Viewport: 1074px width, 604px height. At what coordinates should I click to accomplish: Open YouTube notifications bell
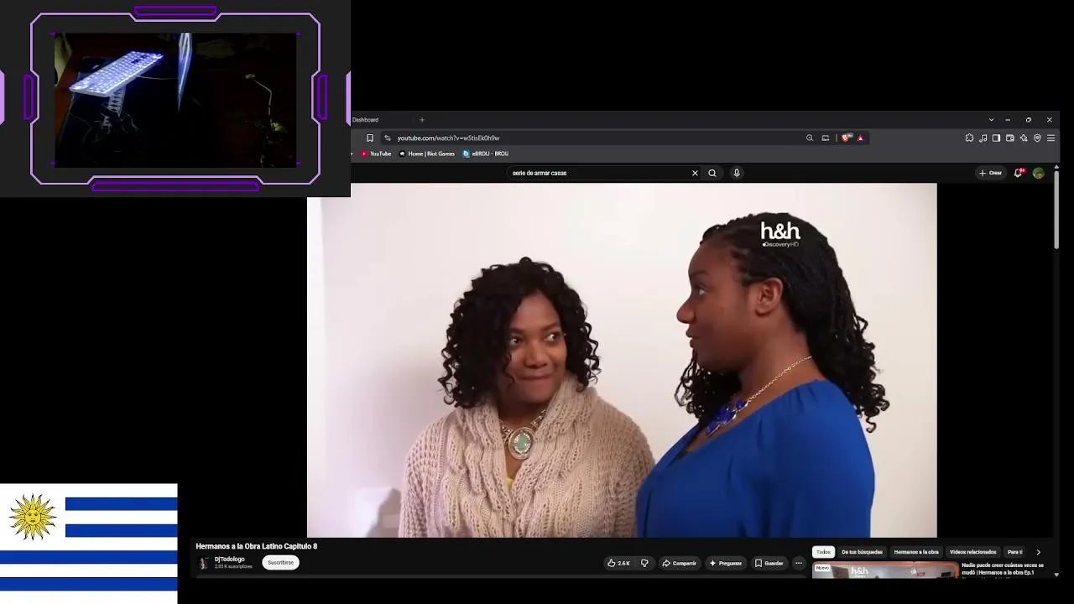coord(1018,173)
